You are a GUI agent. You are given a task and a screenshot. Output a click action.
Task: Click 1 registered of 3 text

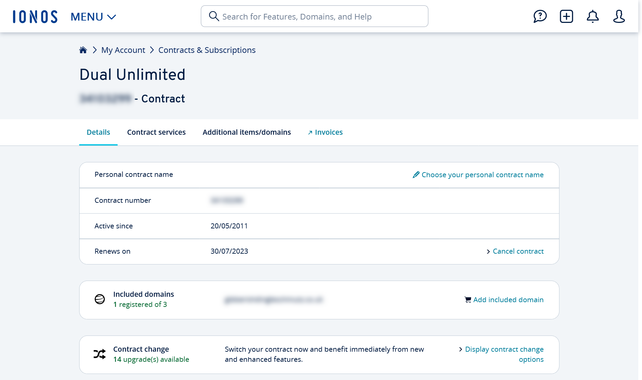140,305
